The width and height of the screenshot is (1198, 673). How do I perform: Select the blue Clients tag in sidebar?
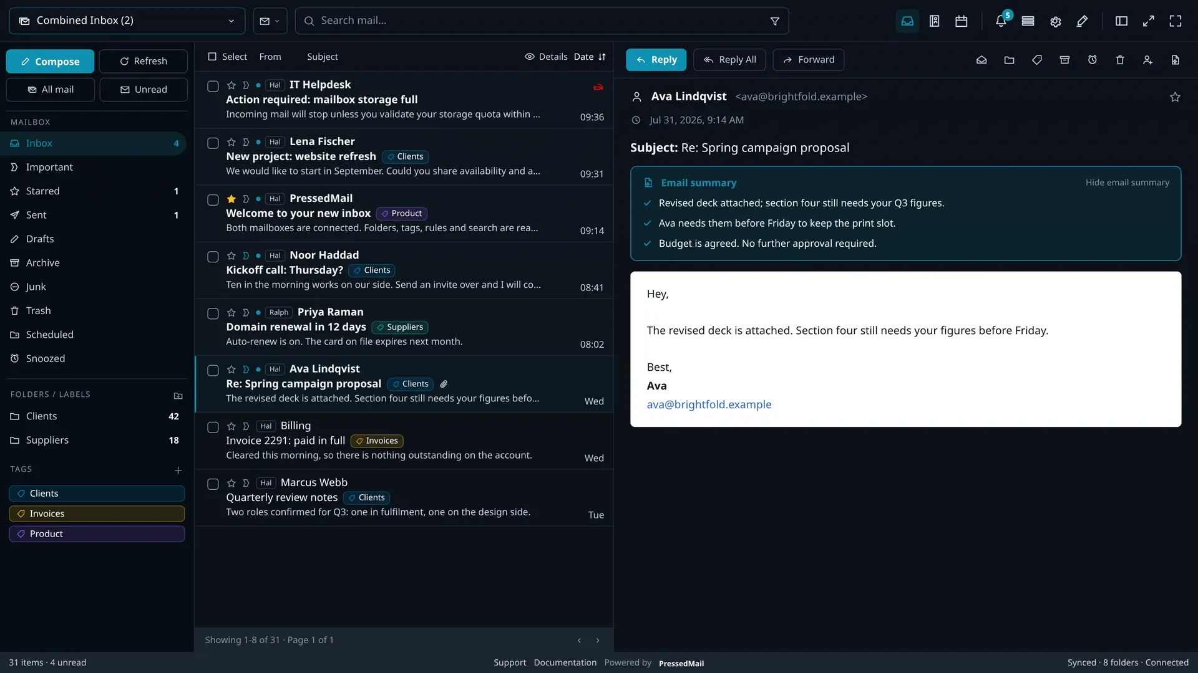pos(97,494)
